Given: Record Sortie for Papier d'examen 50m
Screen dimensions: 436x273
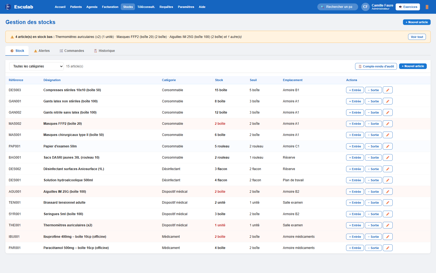Looking at the screenshot, I should 373,146.
